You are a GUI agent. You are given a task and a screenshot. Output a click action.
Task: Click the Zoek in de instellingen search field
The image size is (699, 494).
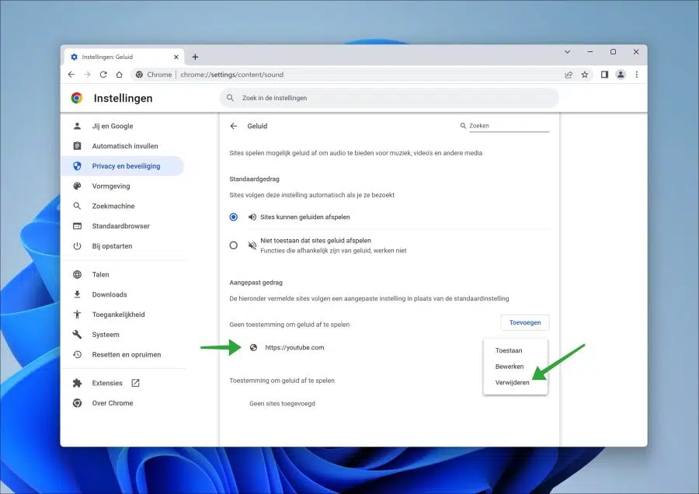[389, 98]
